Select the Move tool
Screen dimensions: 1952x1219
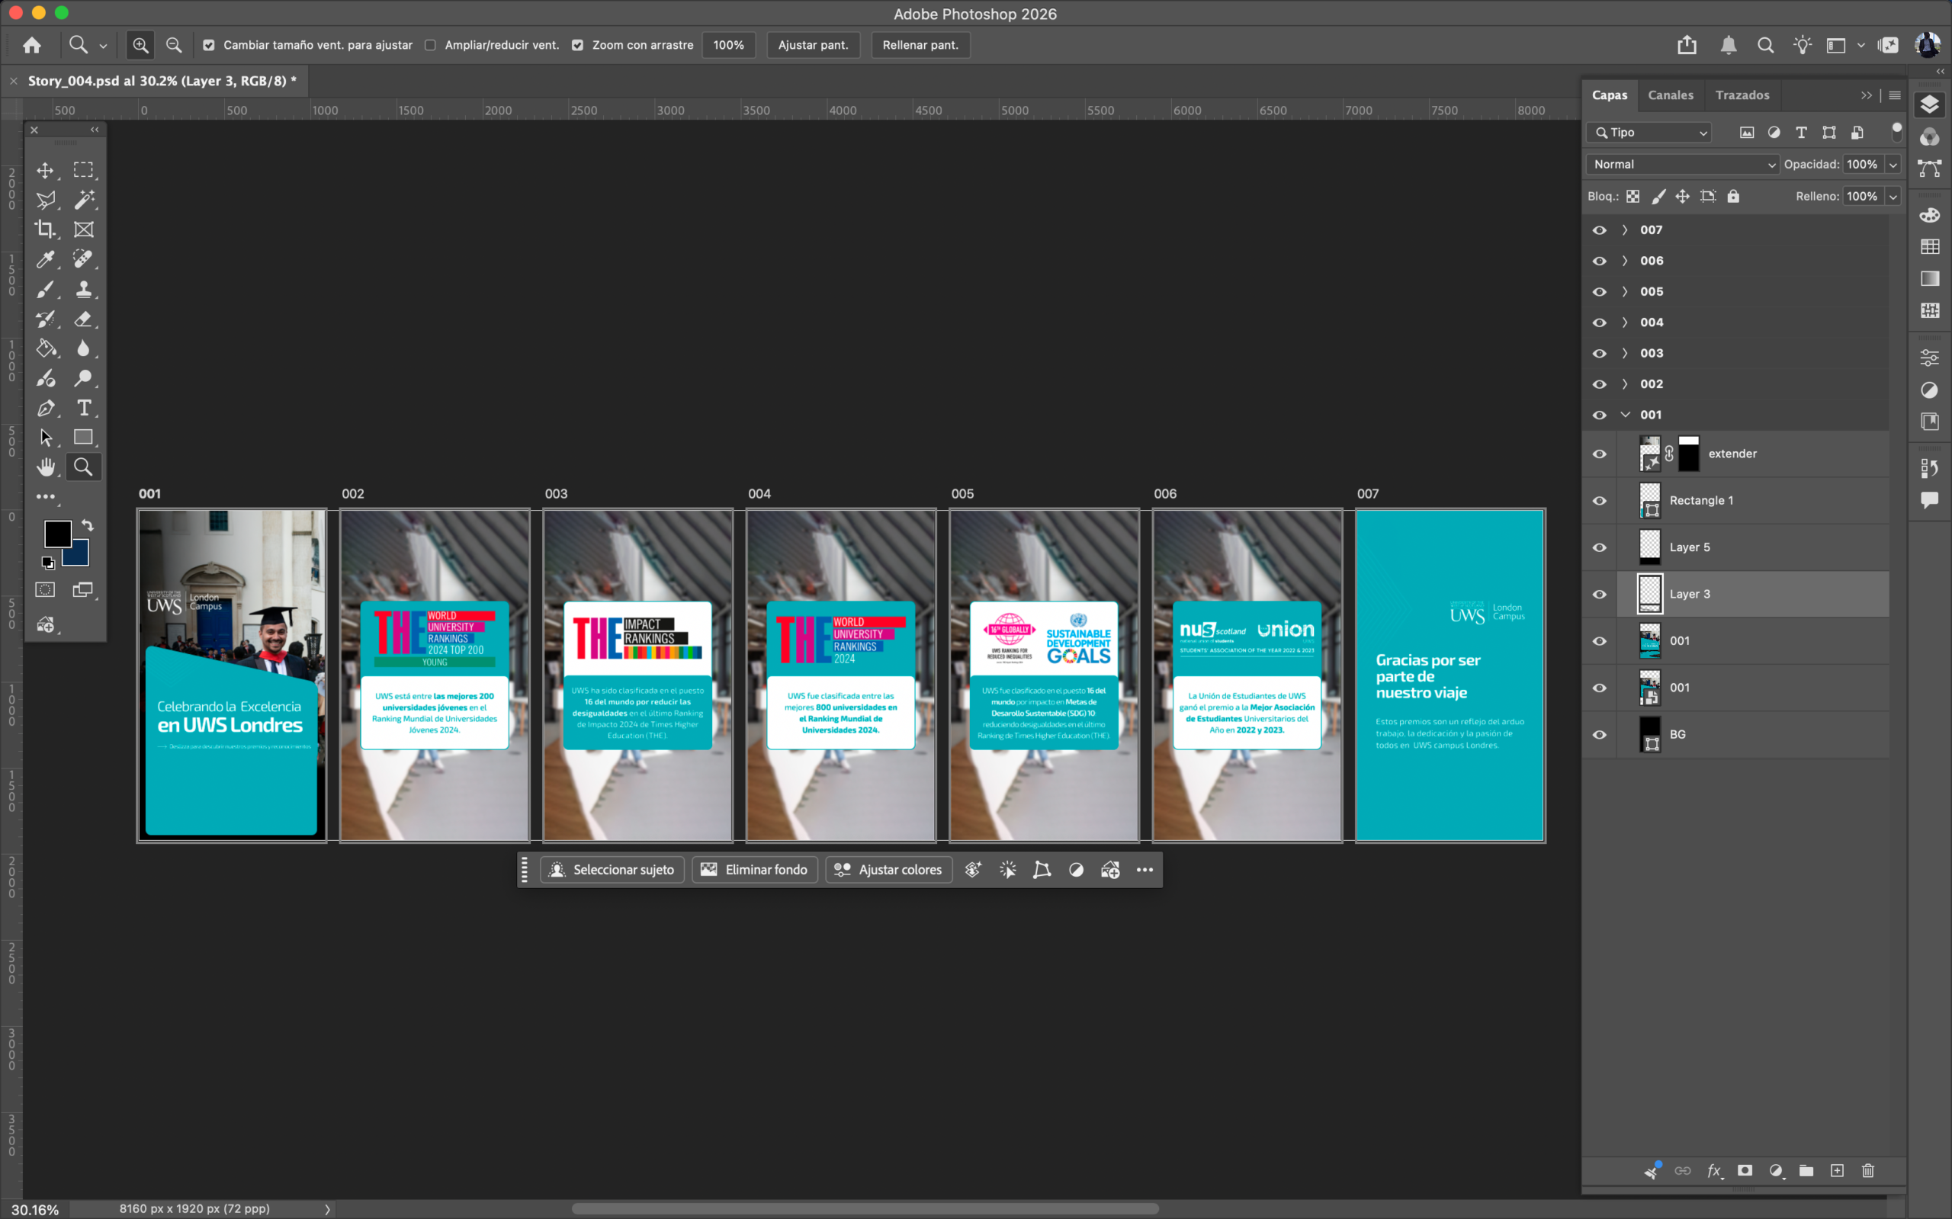tap(45, 170)
